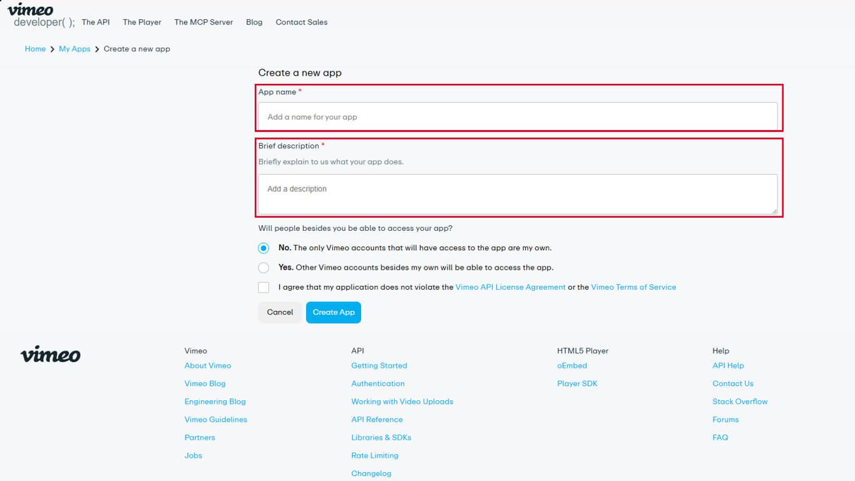Viewport: 855px width, 481px height.
Task: Click the App name input field
Action: pyautogui.click(x=518, y=116)
